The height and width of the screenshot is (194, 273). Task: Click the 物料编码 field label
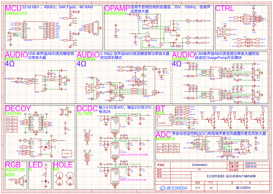click(233, 170)
